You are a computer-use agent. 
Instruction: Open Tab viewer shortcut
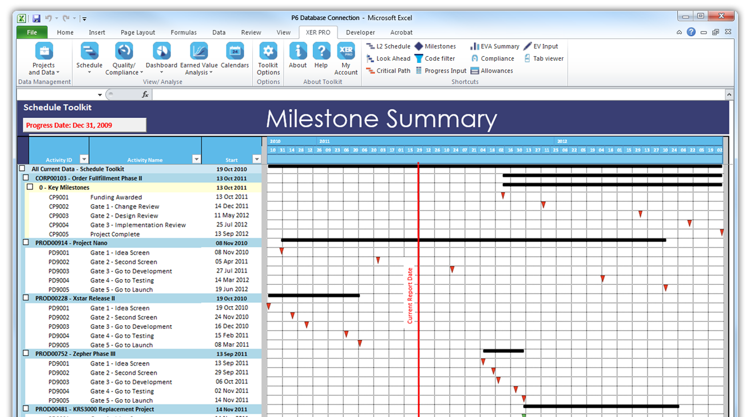coord(543,58)
